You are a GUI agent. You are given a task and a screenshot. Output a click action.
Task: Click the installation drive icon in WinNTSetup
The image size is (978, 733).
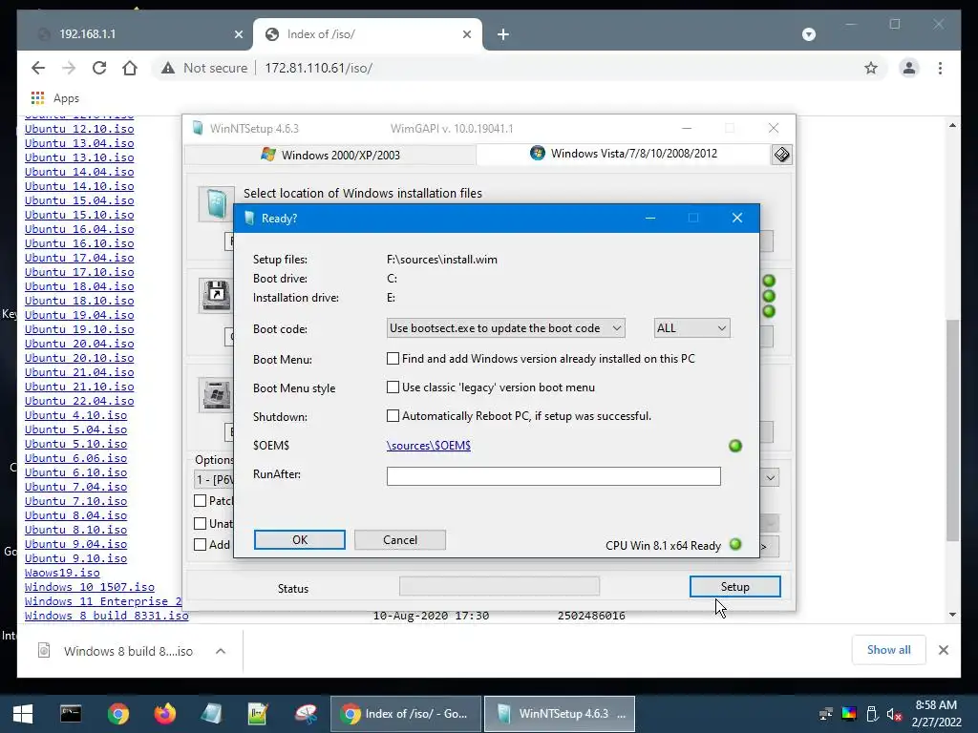click(216, 394)
